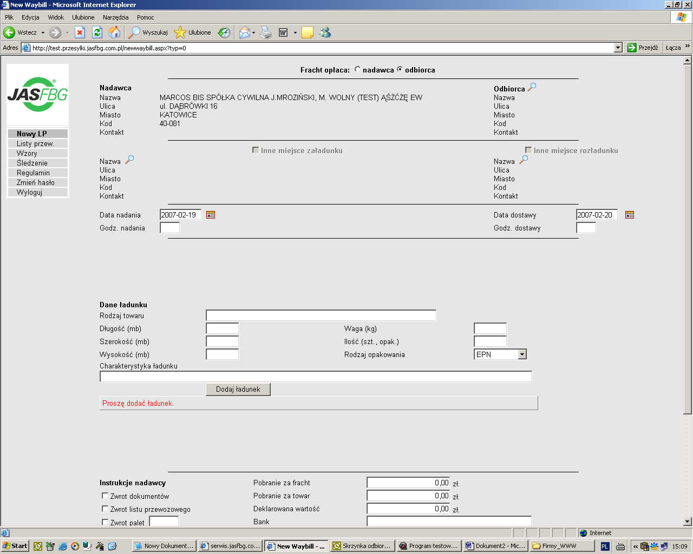
Task: Open calendar for Data nadania
Action: coord(211,215)
